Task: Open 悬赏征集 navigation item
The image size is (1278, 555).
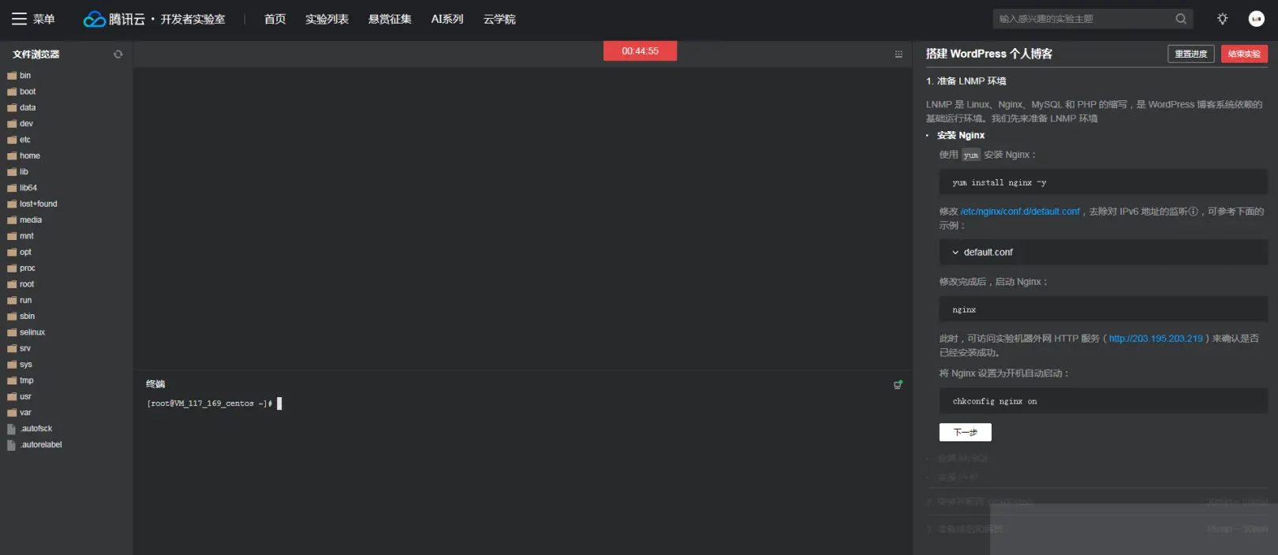Action: (x=390, y=19)
